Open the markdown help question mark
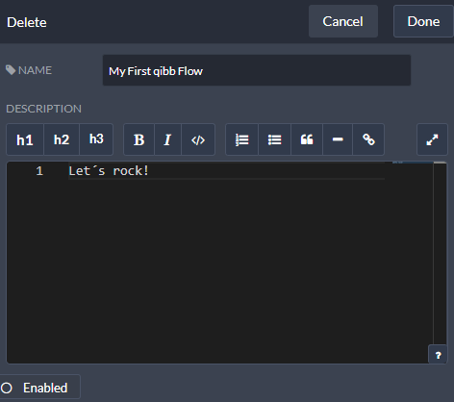 (438, 355)
